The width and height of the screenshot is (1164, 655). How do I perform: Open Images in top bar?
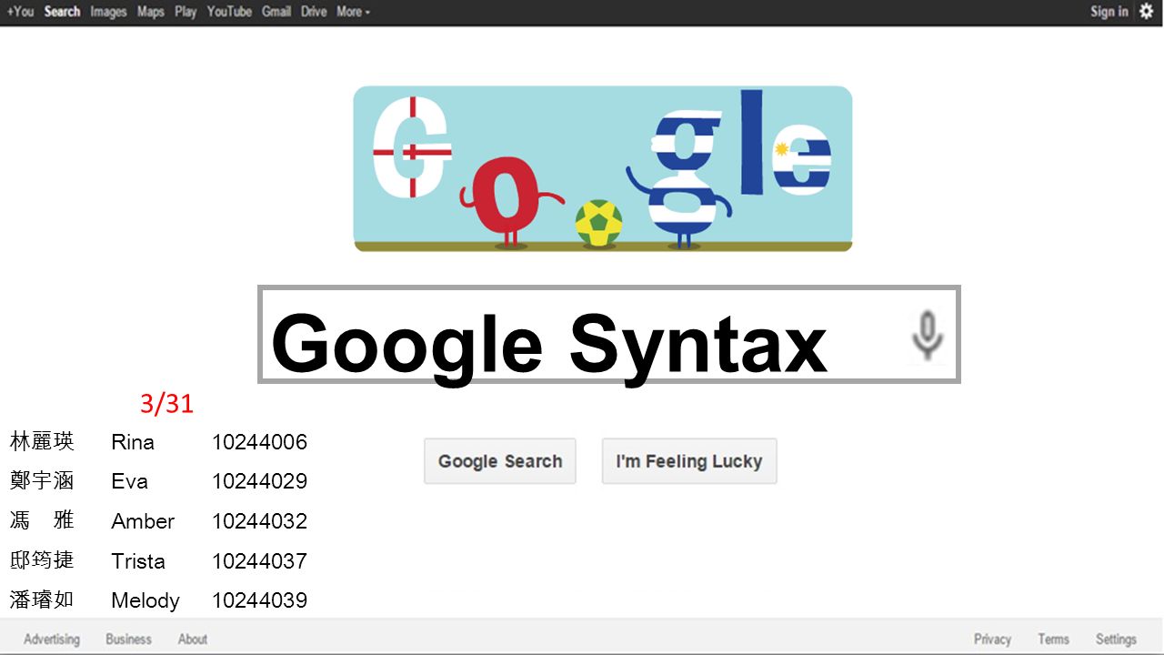pyautogui.click(x=108, y=12)
